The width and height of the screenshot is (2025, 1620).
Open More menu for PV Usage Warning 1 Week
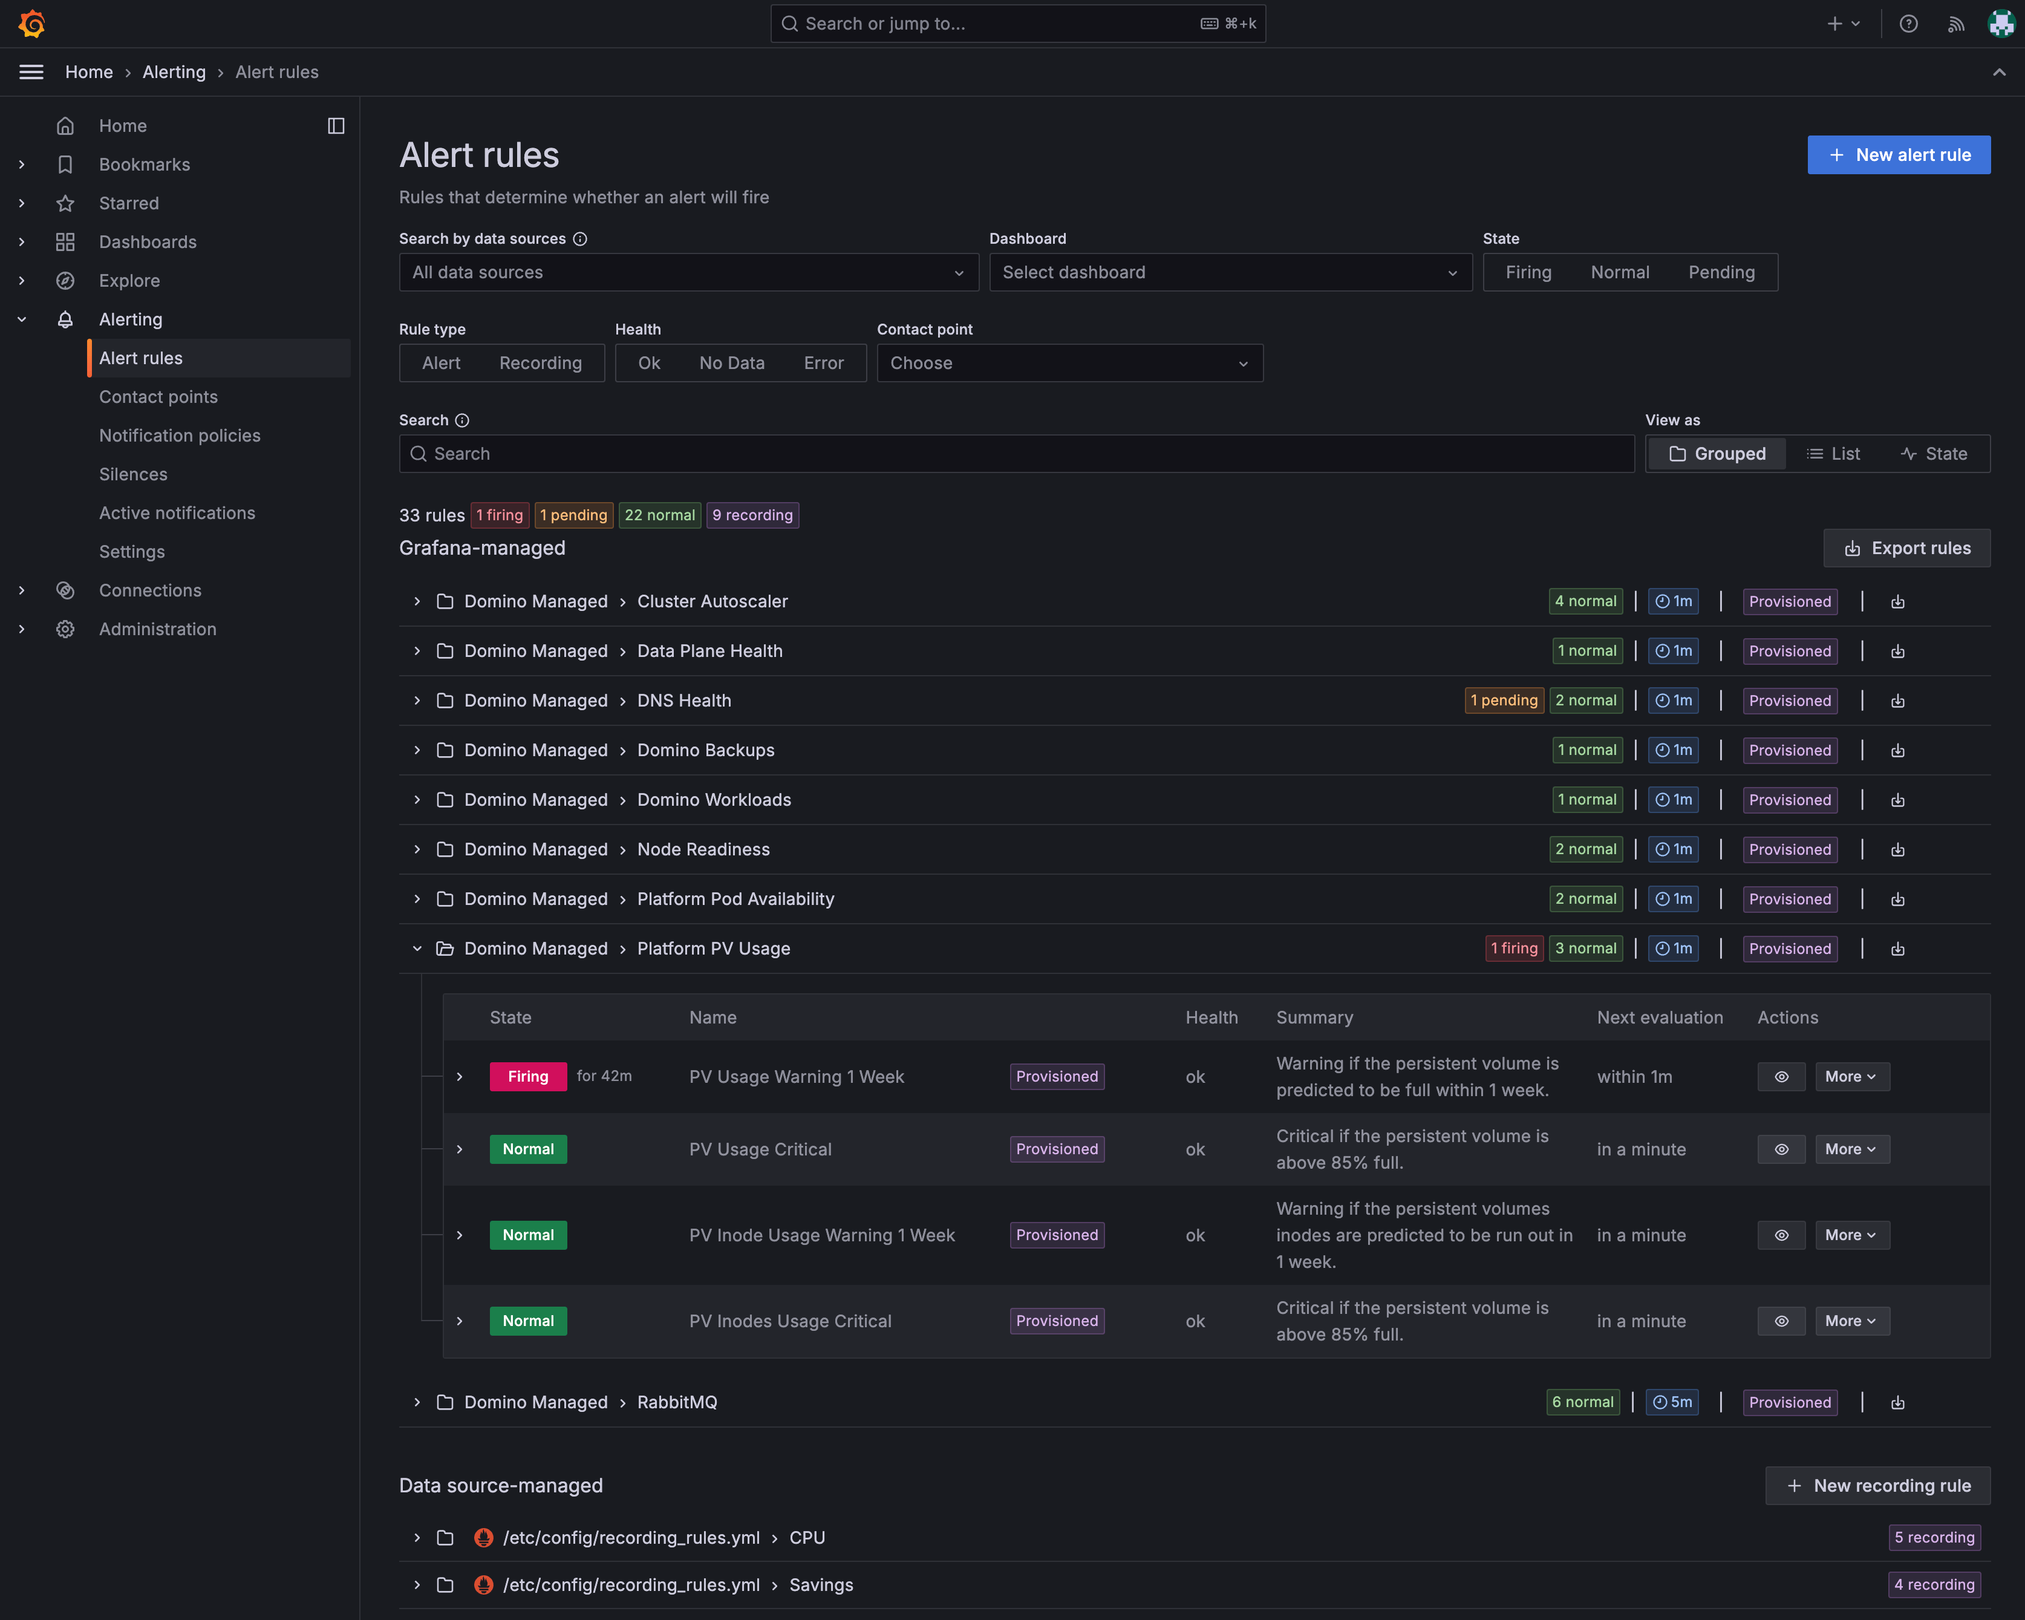click(1851, 1077)
